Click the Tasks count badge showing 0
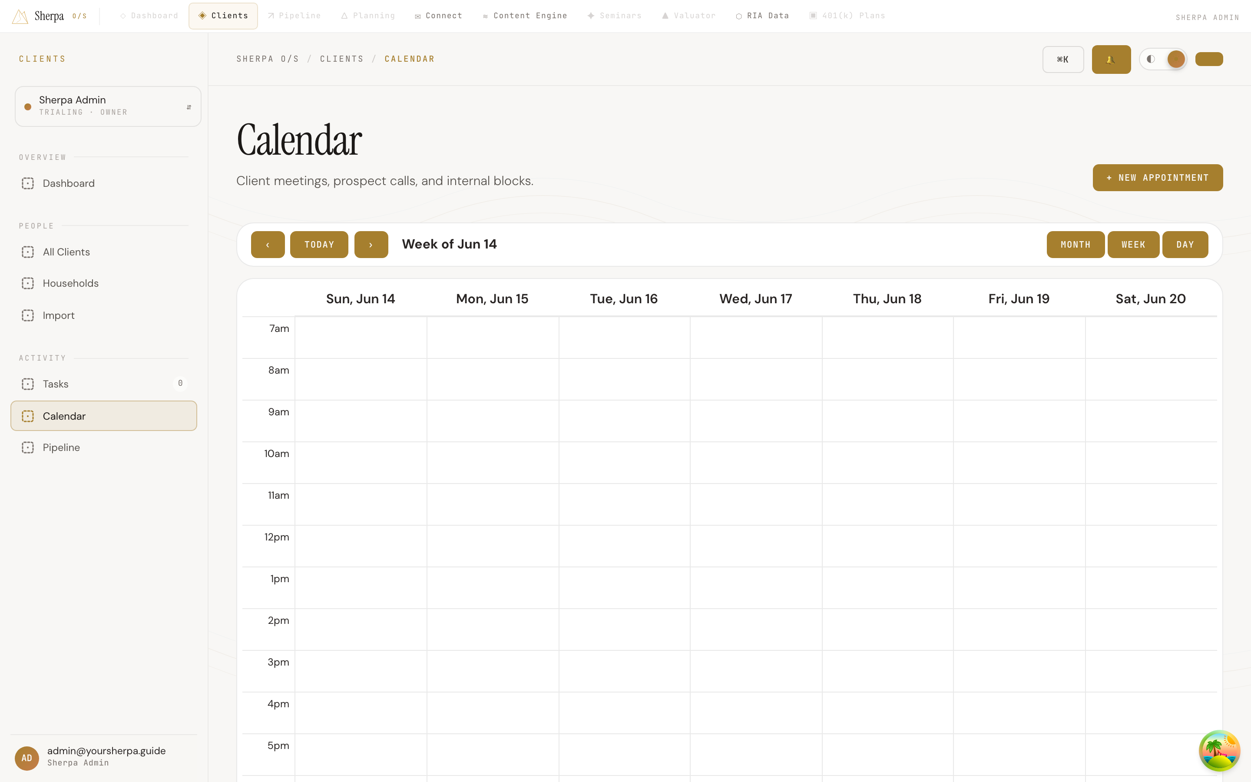 180,383
